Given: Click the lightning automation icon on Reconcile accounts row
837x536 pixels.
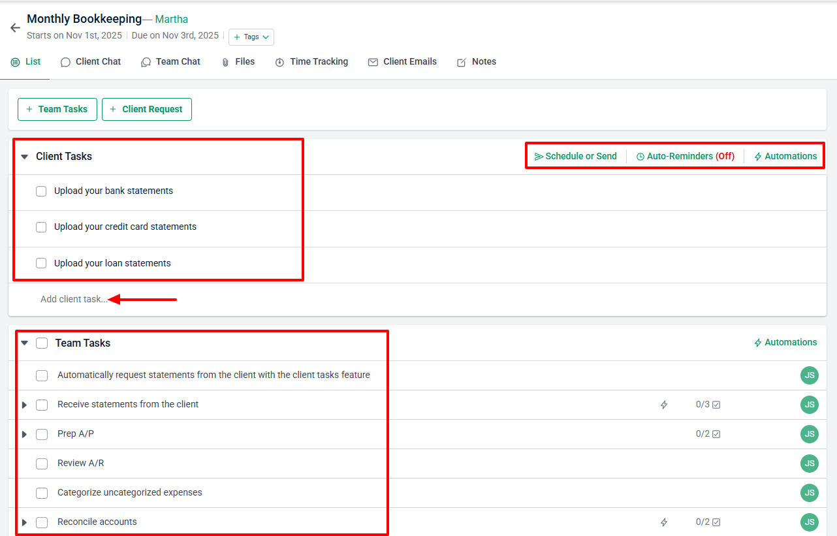Looking at the screenshot, I should click(664, 522).
